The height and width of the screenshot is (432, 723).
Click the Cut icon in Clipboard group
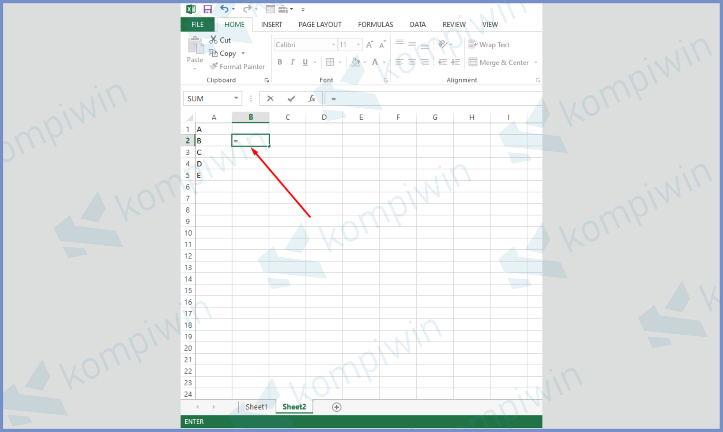tap(214, 40)
